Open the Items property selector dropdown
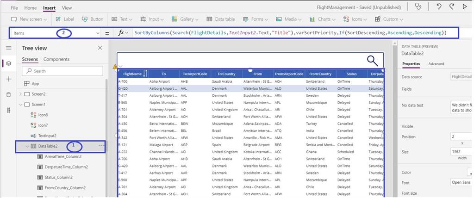This screenshot has height=198, width=474. [98, 33]
